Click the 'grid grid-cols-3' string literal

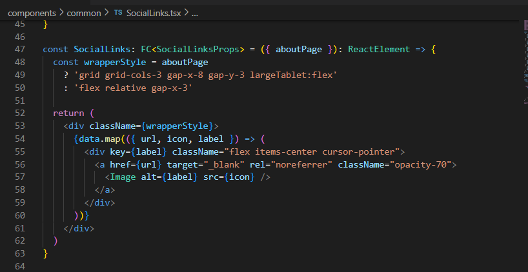(x=205, y=75)
